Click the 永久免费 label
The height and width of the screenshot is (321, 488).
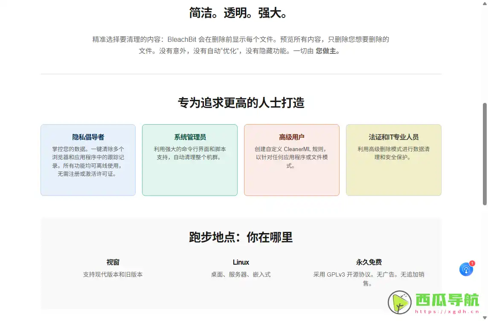tap(369, 262)
